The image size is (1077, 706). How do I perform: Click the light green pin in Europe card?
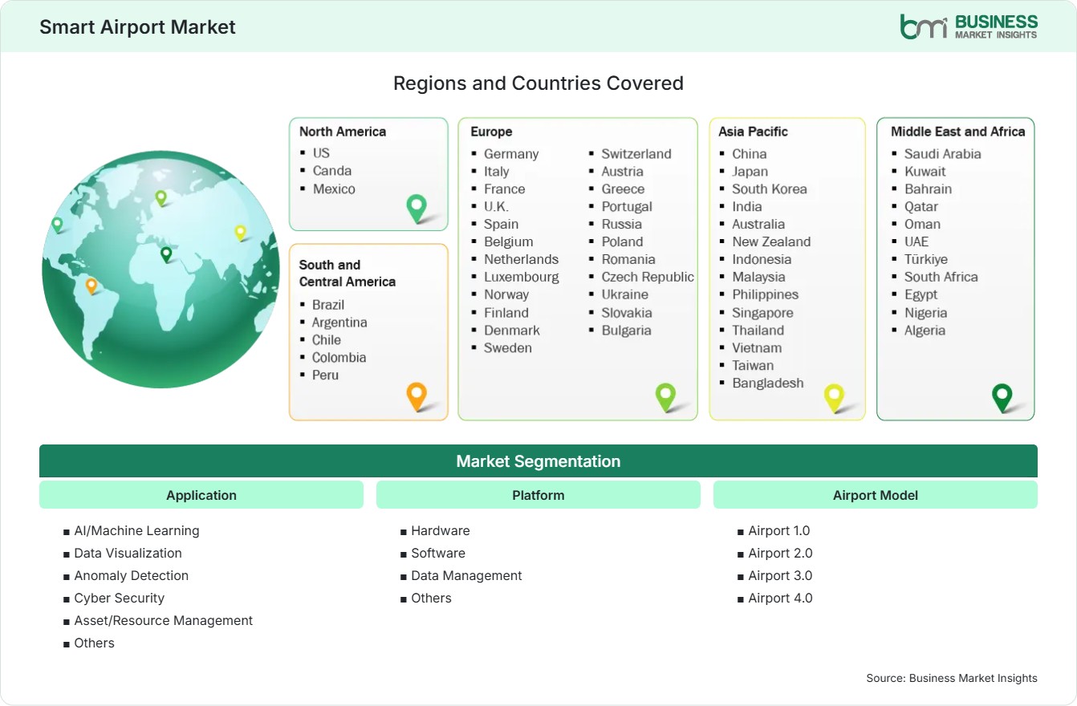point(665,396)
